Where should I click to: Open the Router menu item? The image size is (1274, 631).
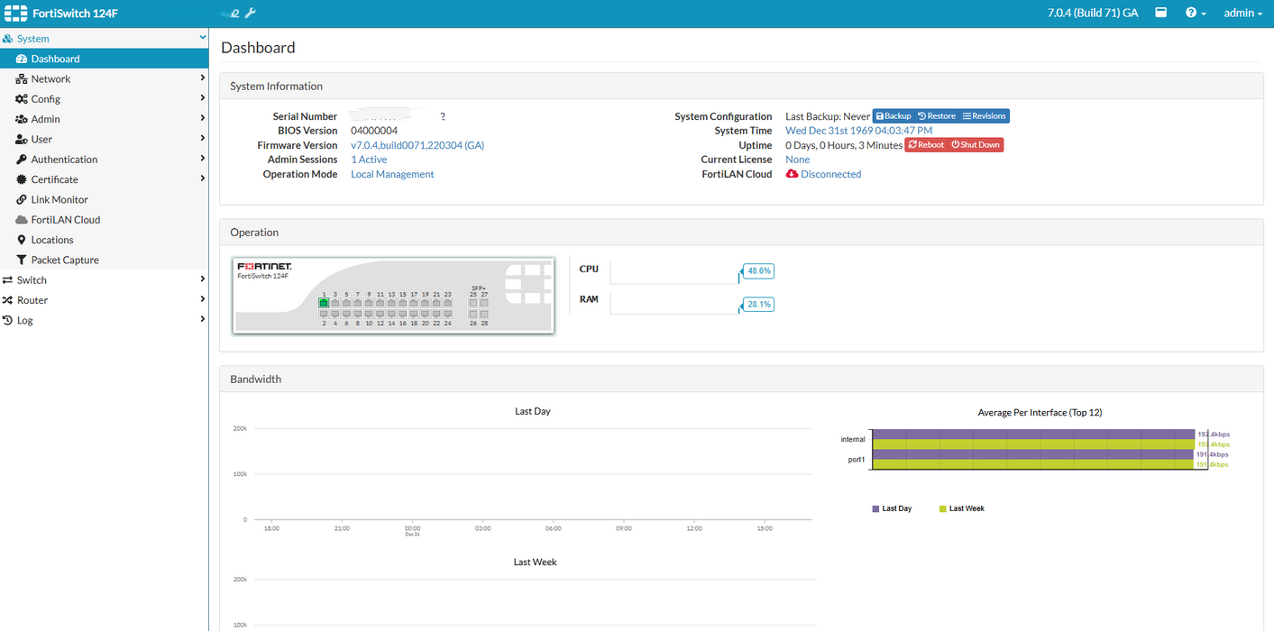(x=105, y=300)
